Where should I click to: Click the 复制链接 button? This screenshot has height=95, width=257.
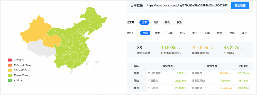tap(240, 6)
